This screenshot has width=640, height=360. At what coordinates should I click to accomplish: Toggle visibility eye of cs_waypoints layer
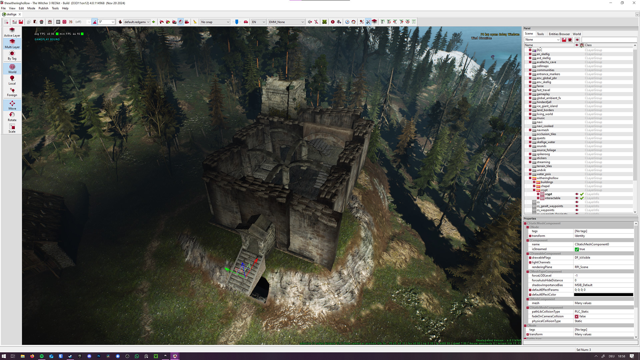click(577, 210)
